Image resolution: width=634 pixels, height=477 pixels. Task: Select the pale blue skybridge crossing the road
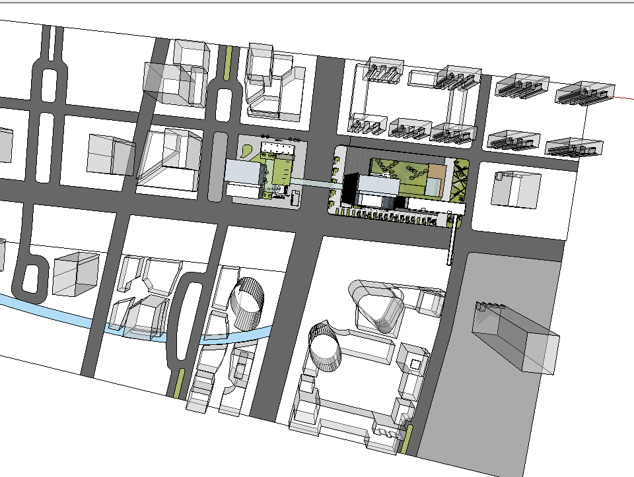316,183
